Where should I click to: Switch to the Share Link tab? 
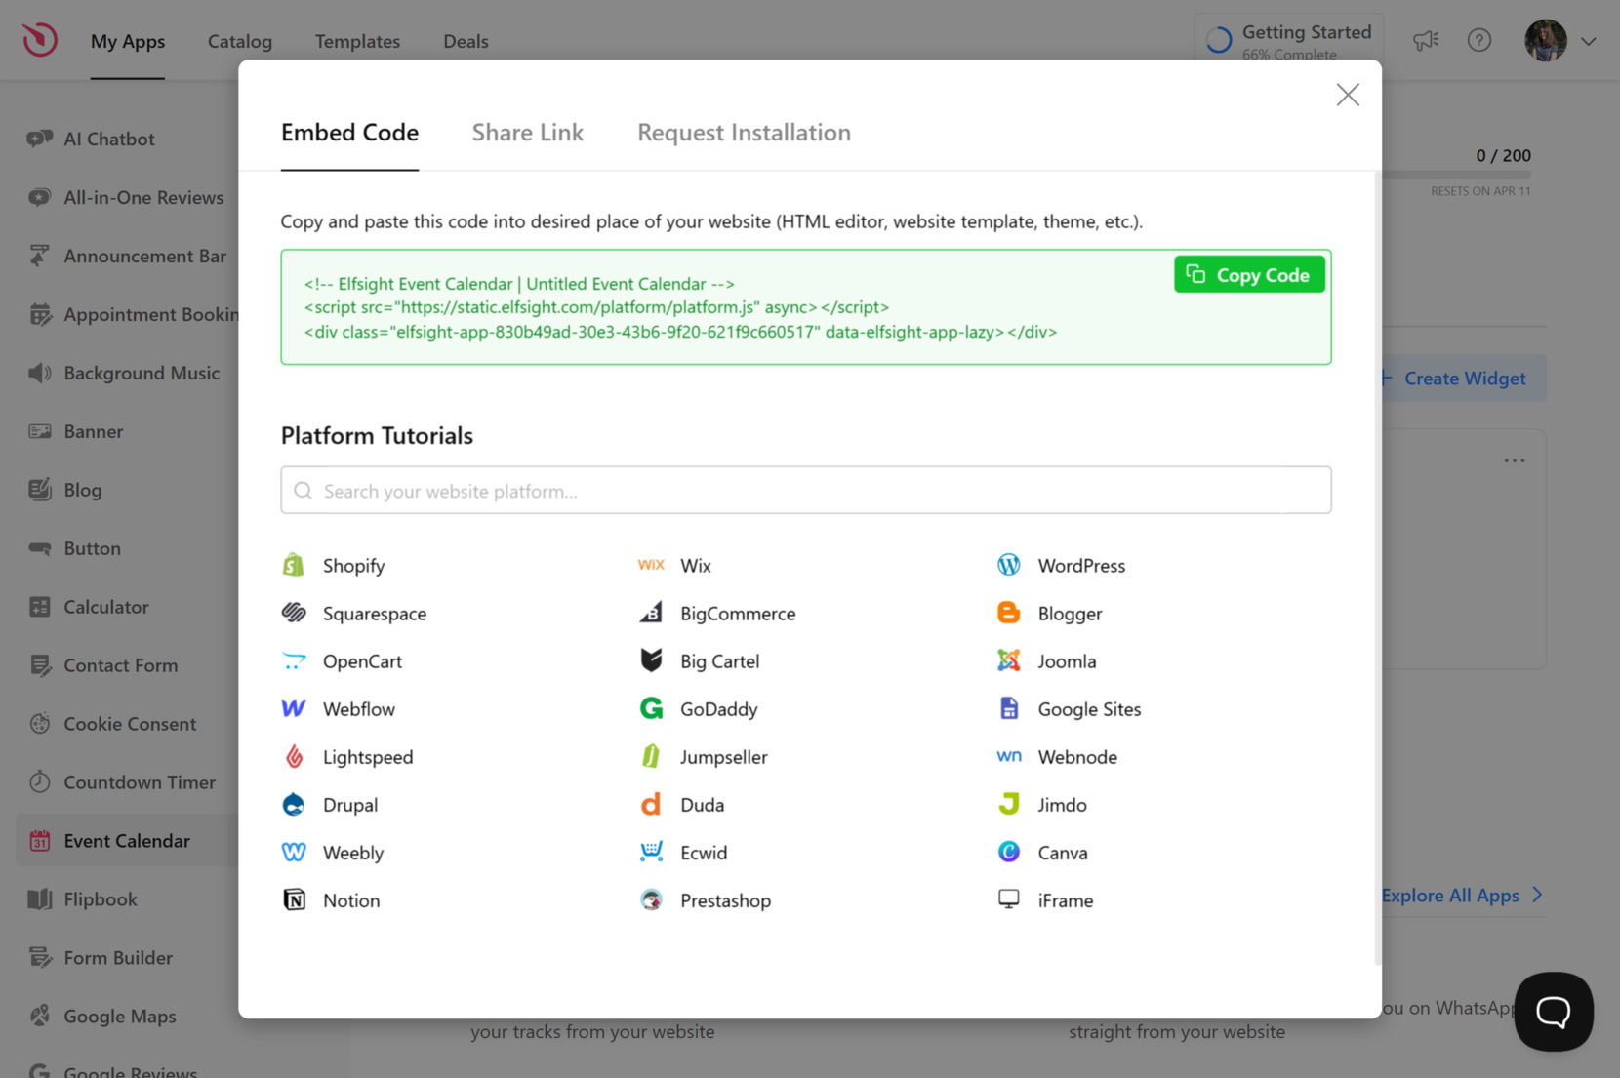(x=527, y=132)
